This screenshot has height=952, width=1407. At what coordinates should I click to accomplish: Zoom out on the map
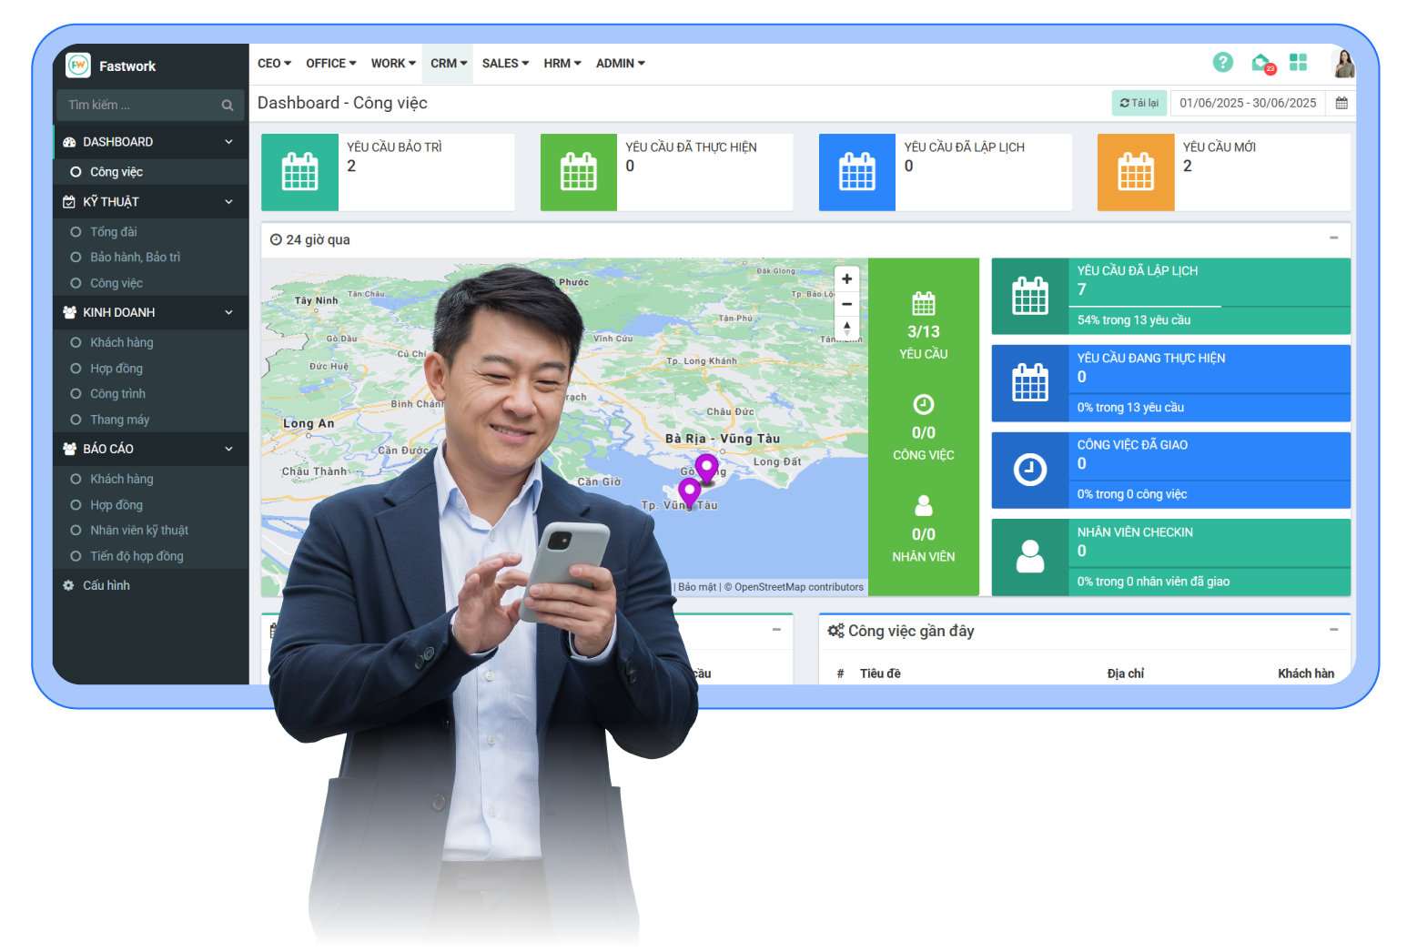846,304
